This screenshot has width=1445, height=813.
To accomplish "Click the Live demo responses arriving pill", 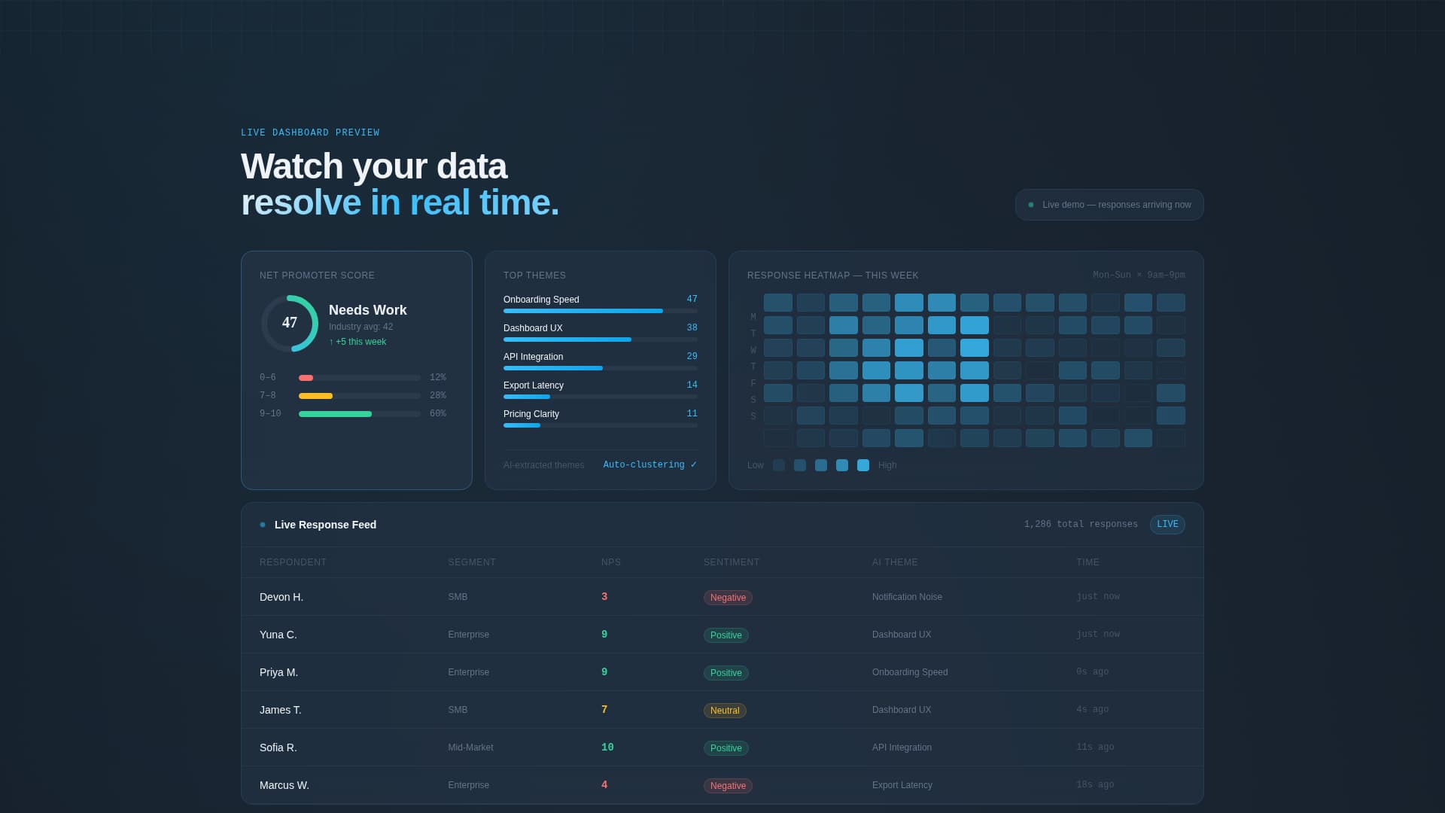I will coord(1109,205).
